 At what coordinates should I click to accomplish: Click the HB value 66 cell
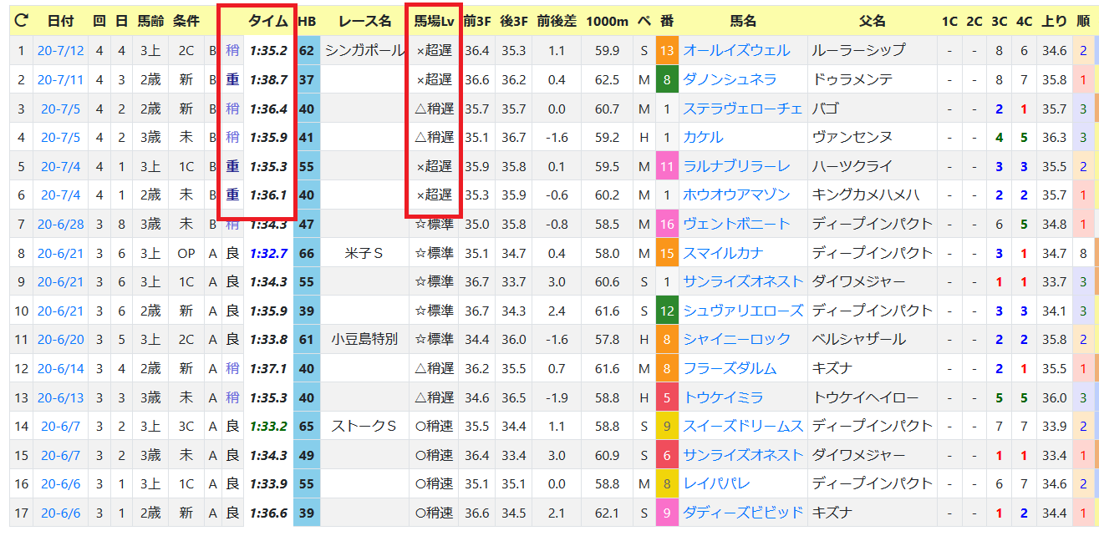tap(307, 253)
